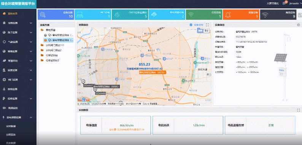Click the offline devices crossed-wifi icon
This screenshot has height=145, width=302.
(265, 15)
